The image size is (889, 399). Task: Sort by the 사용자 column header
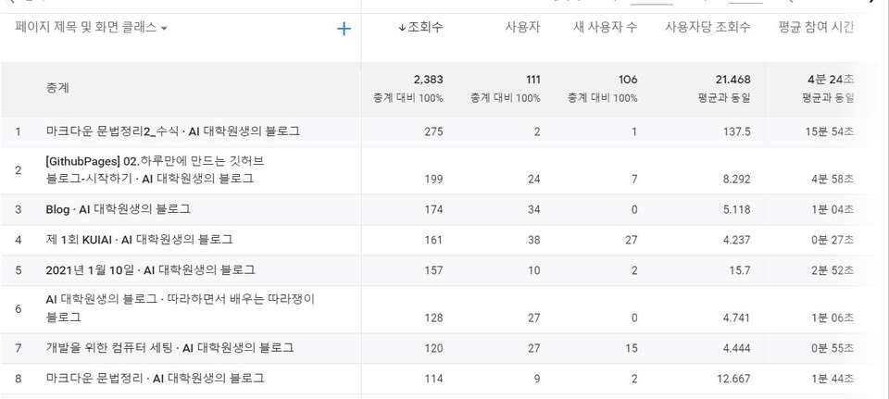click(x=522, y=28)
